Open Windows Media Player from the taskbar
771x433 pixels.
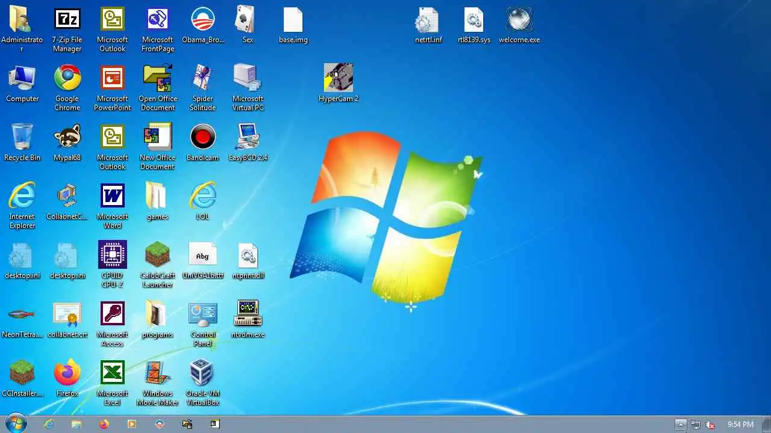click(132, 424)
